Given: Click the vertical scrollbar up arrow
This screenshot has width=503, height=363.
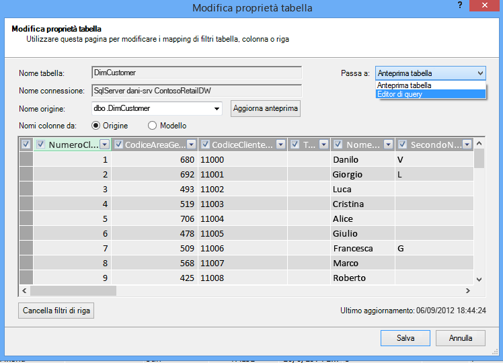Looking at the screenshot, I should (479, 143).
